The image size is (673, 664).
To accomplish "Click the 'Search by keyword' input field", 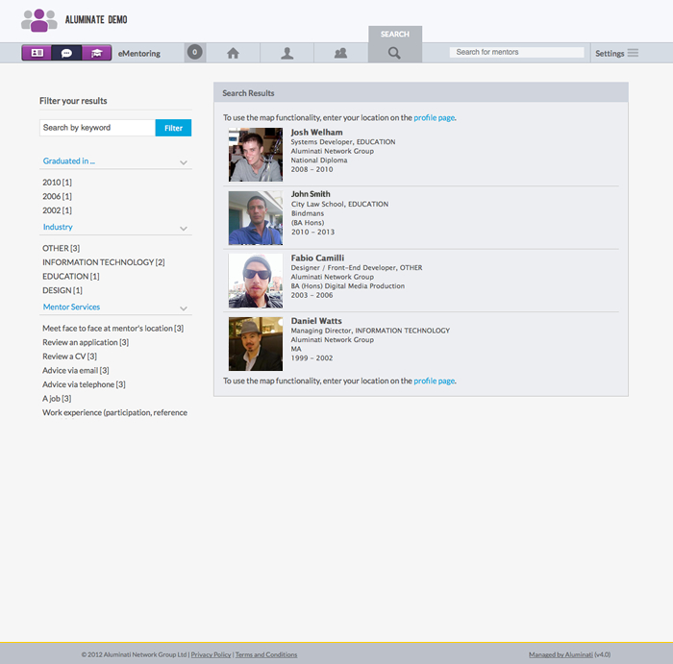I will (x=96, y=128).
